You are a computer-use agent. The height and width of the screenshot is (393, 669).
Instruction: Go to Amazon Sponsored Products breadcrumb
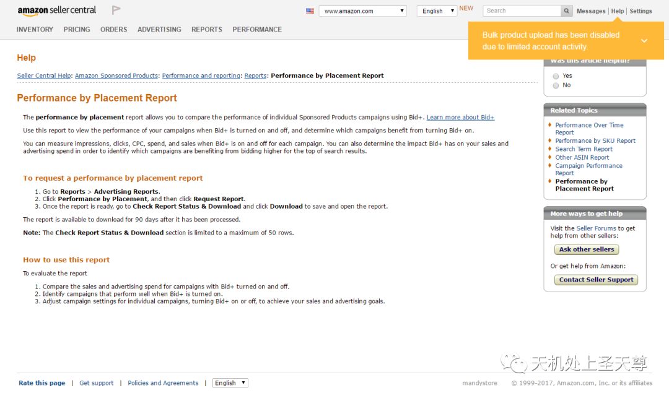pyautogui.click(x=116, y=76)
